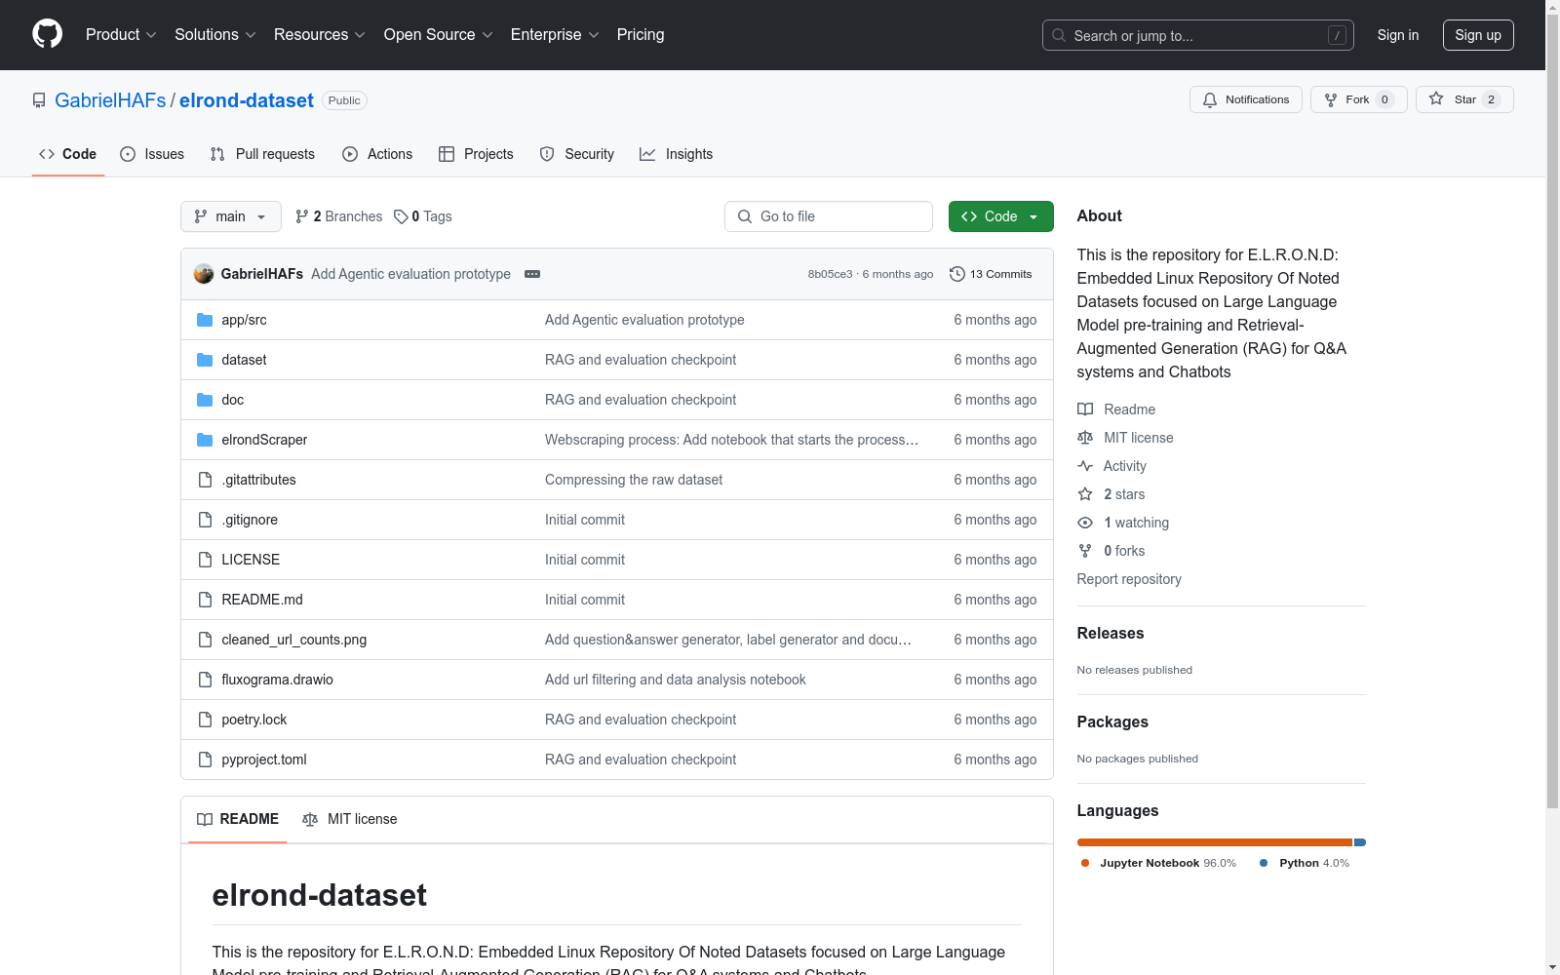This screenshot has width=1560, height=975.
Task: Click Report repository link
Action: [x=1129, y=579]
